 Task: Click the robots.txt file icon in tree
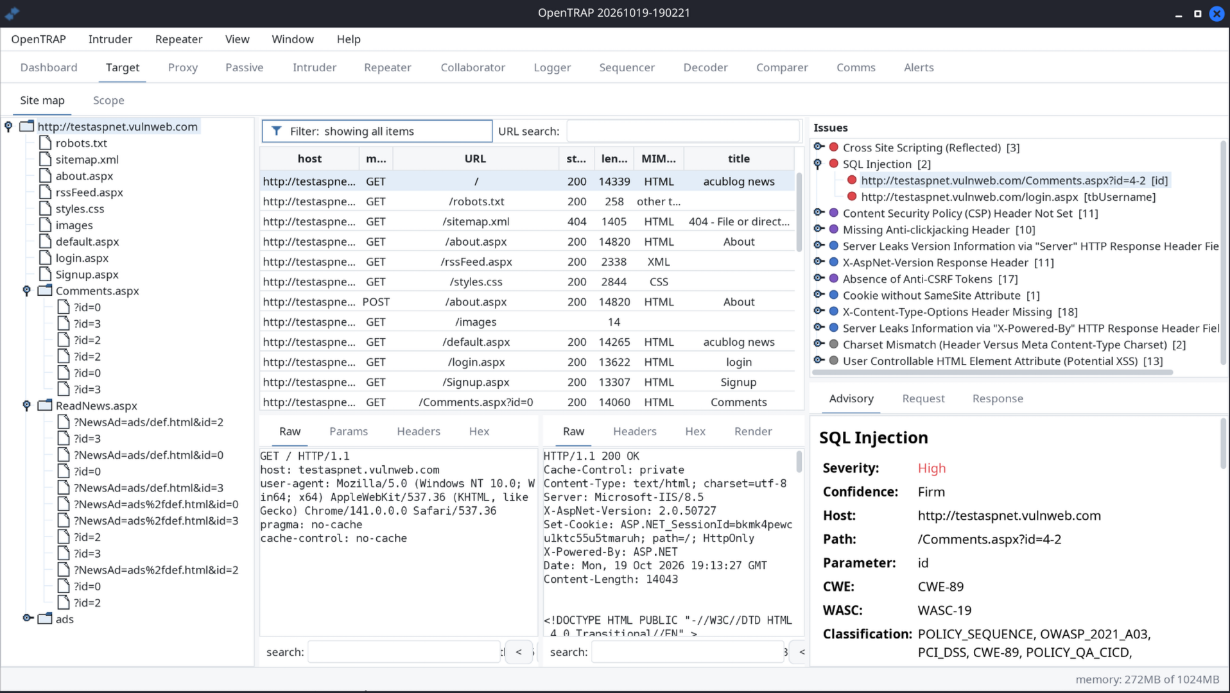[45, 142]
